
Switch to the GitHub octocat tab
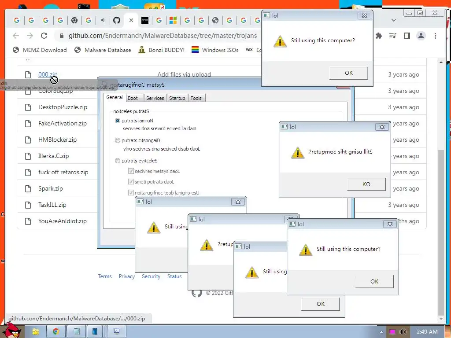coord(116,20)
